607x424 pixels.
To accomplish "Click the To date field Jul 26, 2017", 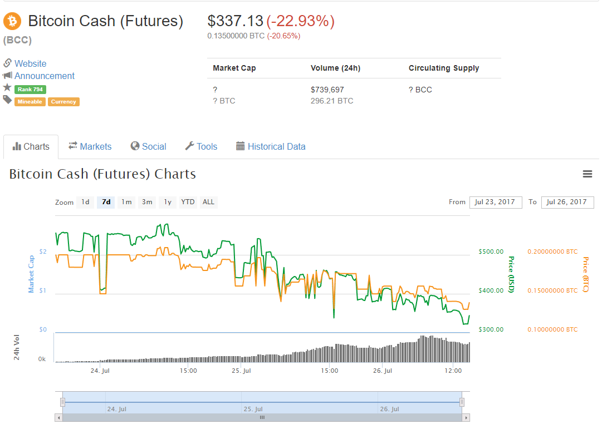I will (x=567, y=203).
